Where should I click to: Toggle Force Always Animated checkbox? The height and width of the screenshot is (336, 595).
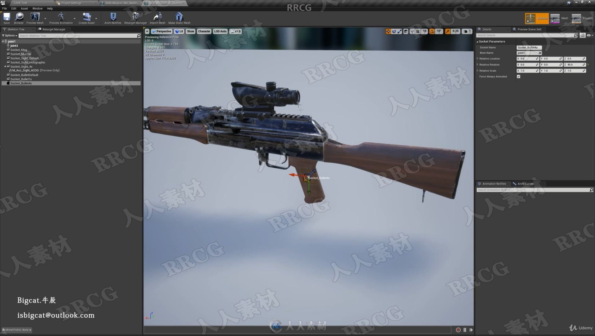[518, 76]
